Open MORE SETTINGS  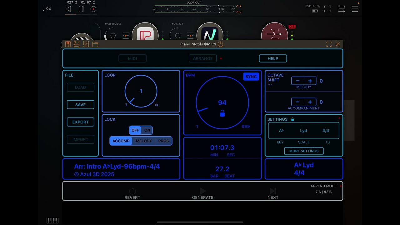coord(304,151)
